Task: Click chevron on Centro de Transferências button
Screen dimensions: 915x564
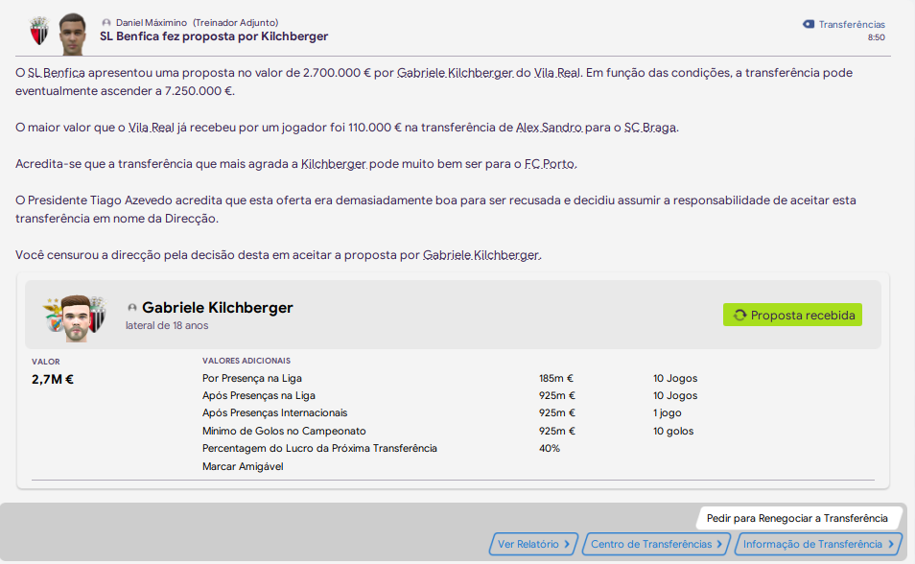Action: tap(719, 544)
